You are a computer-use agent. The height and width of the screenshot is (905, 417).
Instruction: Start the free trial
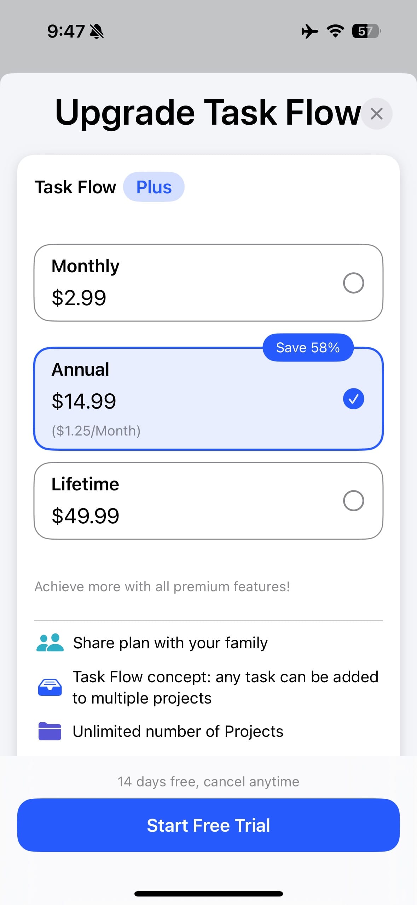(208, 825)
